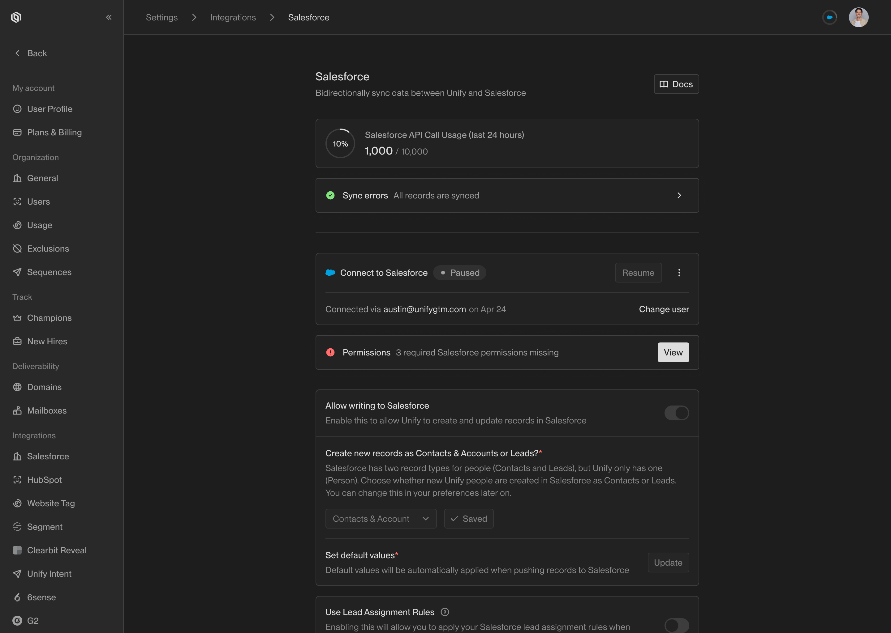Click the Resume button for Salesforce connection
The image size is (891, 633).
[x=638, y=273]
